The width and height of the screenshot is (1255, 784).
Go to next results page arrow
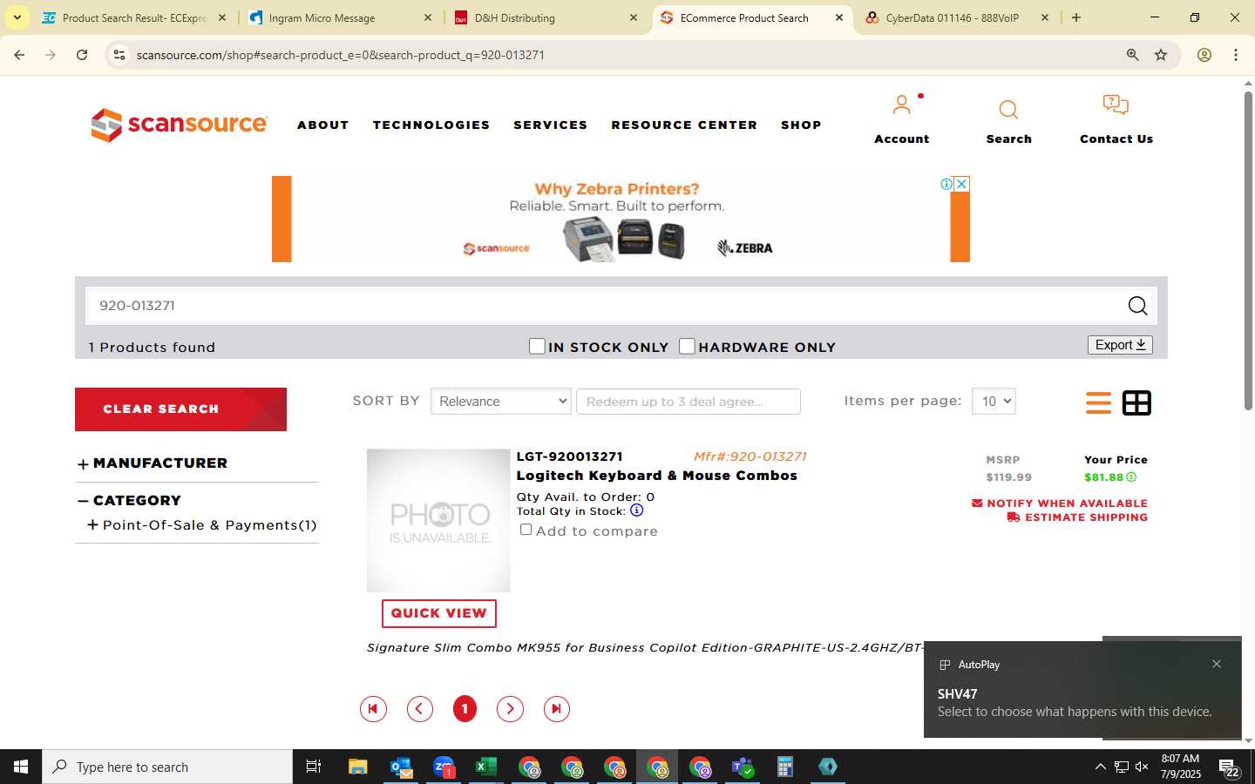[x=510, y=709]
